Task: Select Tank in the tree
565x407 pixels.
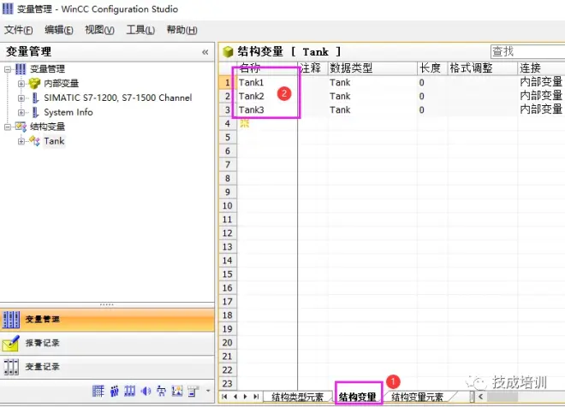Action: pyautogui.click(x=54, y=141)
